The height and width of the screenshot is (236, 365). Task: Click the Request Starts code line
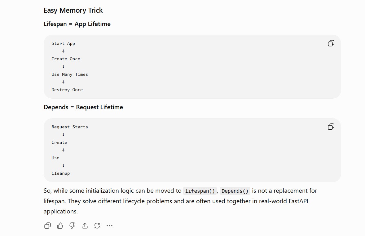click(x=70, y=127)
